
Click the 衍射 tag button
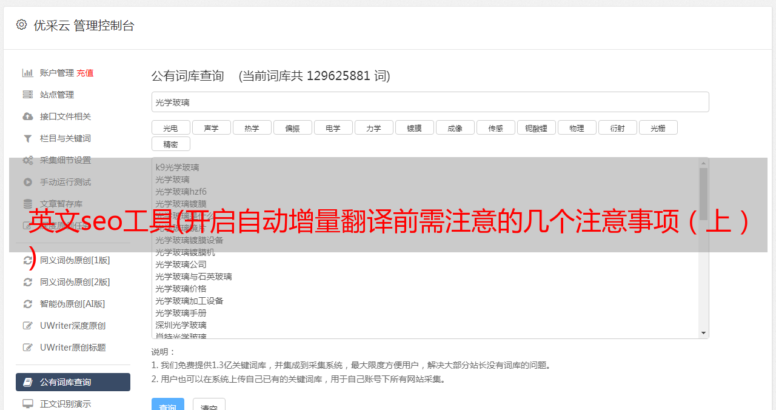coord(617,127)
